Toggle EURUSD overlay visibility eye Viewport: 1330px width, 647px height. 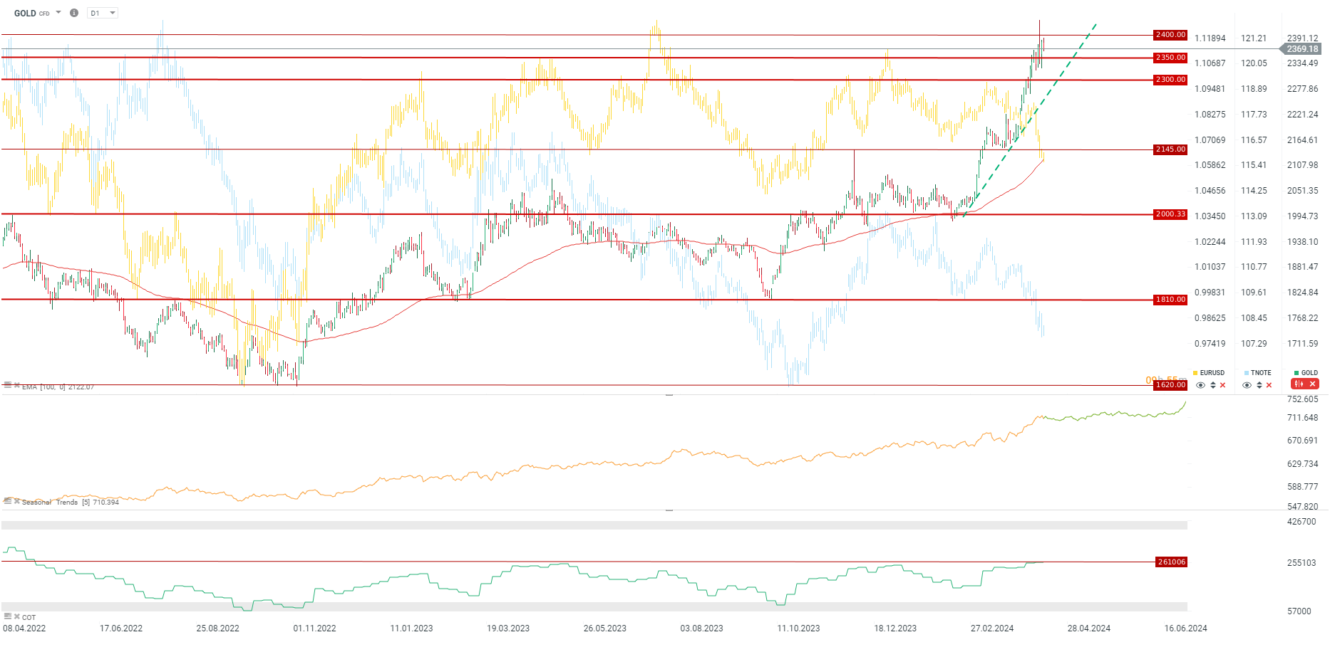click(x=1200, y=385)
